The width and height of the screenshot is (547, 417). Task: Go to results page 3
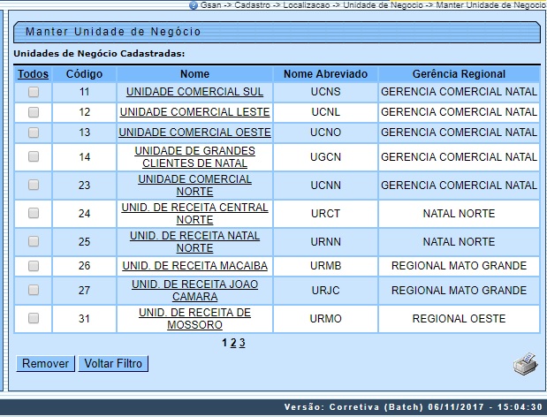(x=242, y=343)
